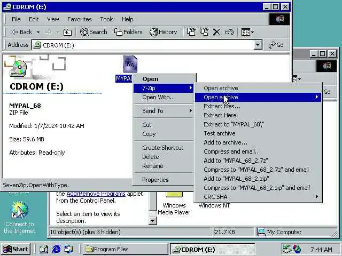342x256 pixels.
Task: Click the Windows logo throbber in CDROM window
Action: (x=279, y=19)
